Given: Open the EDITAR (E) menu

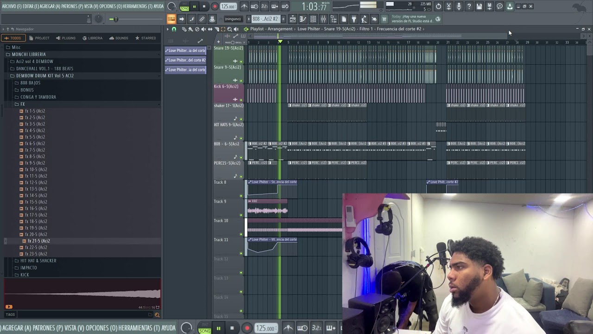Looking at the screenshot, I should coord(31,6).
